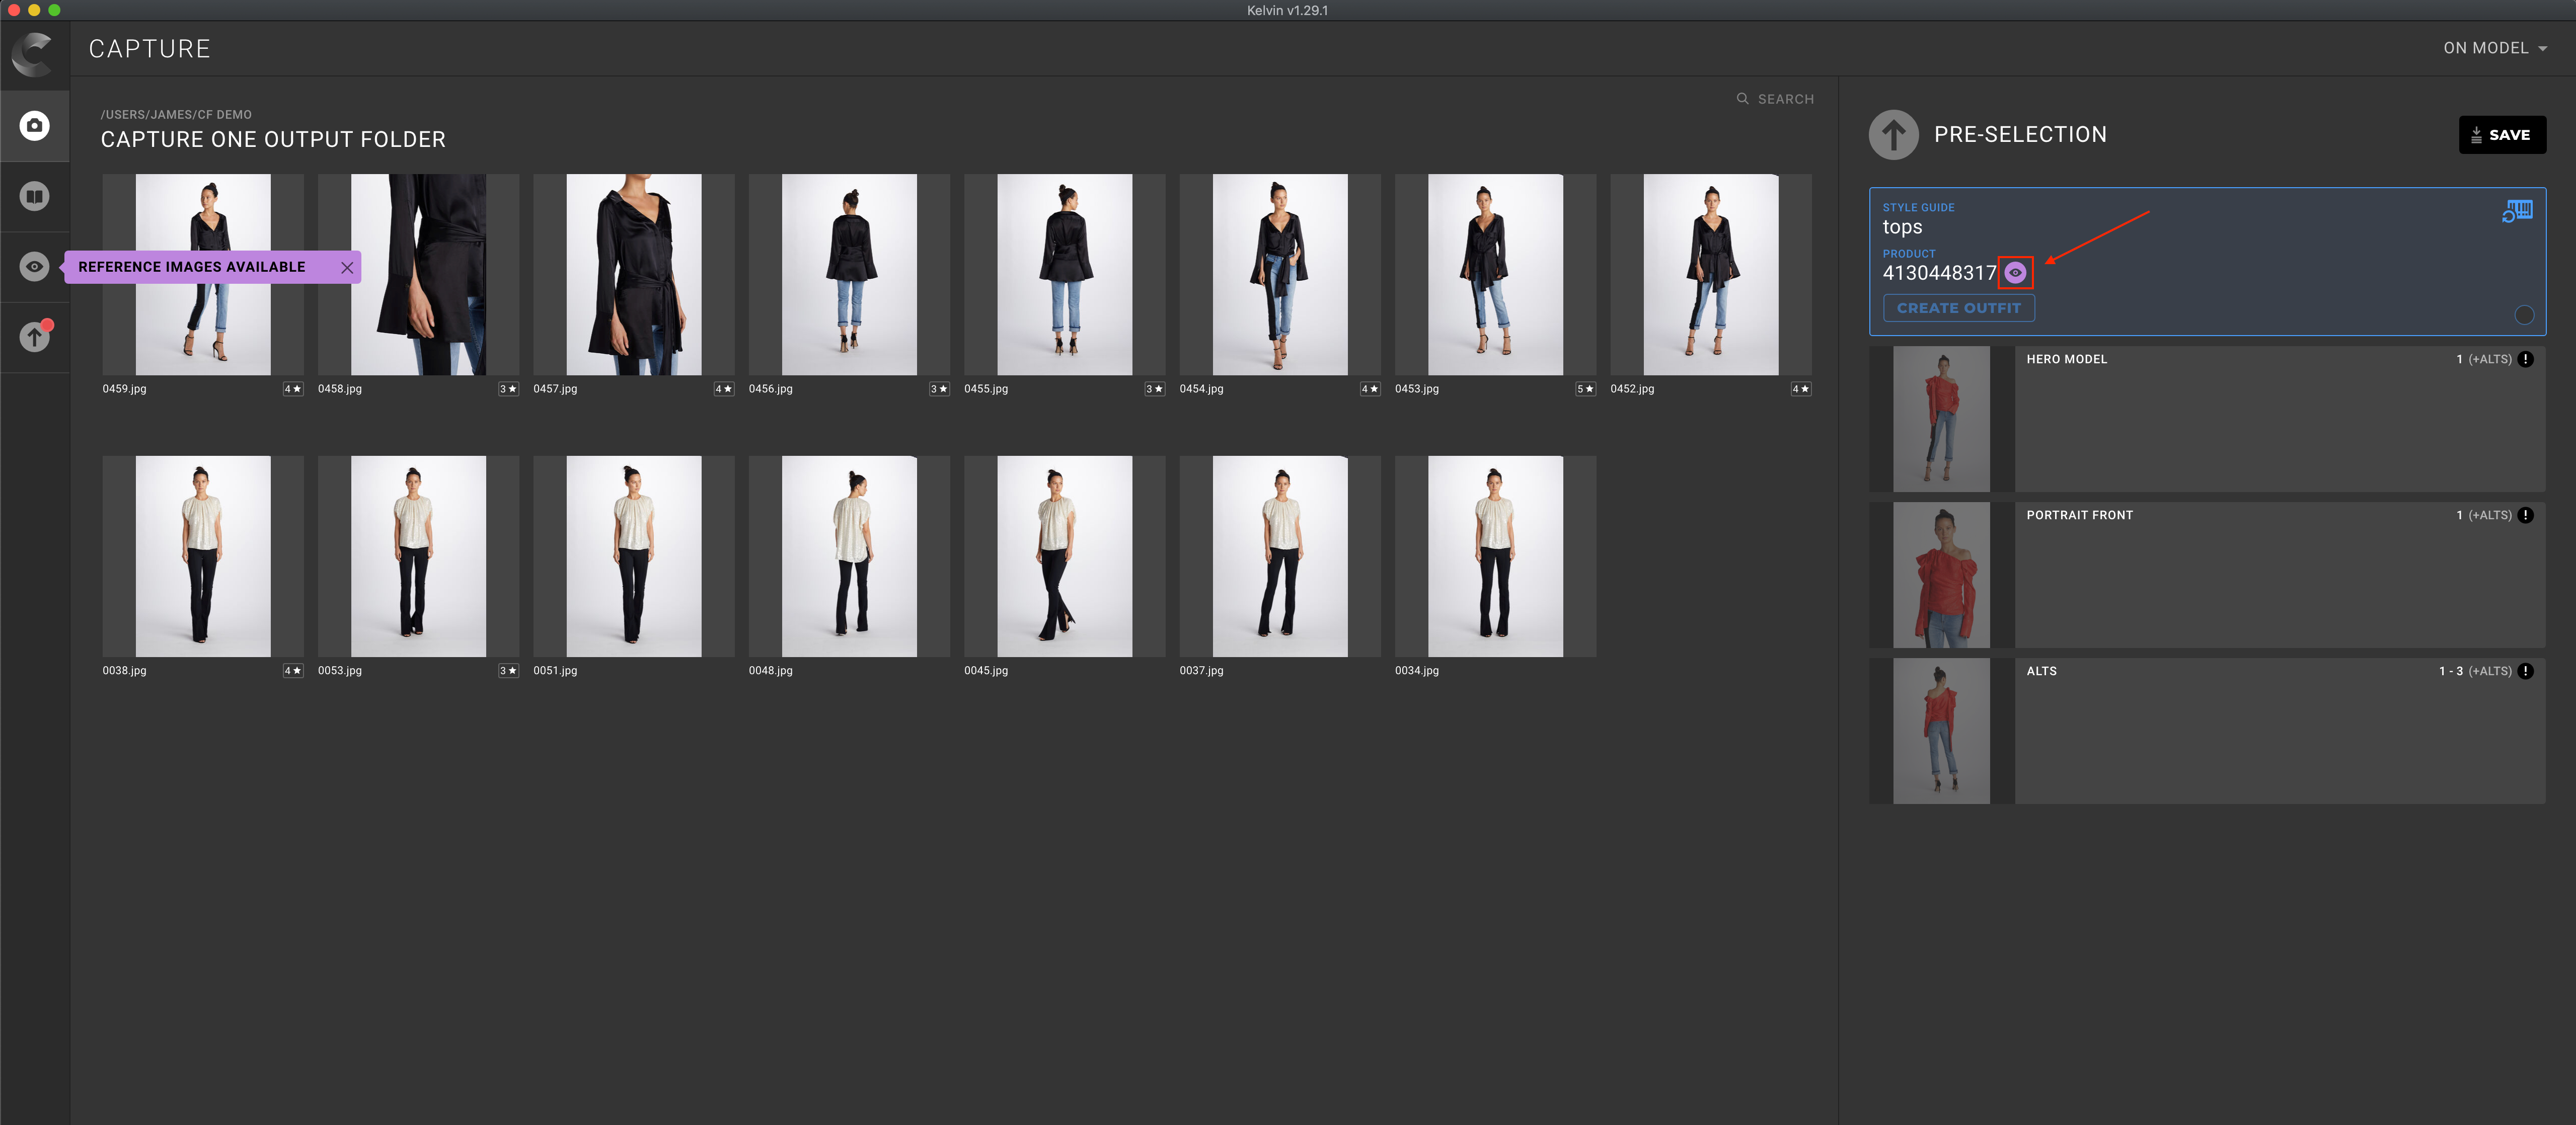Click the 4-star rating on 0452.jpg
Screen dimensions: 2576x1125
tap(1801, 389)
